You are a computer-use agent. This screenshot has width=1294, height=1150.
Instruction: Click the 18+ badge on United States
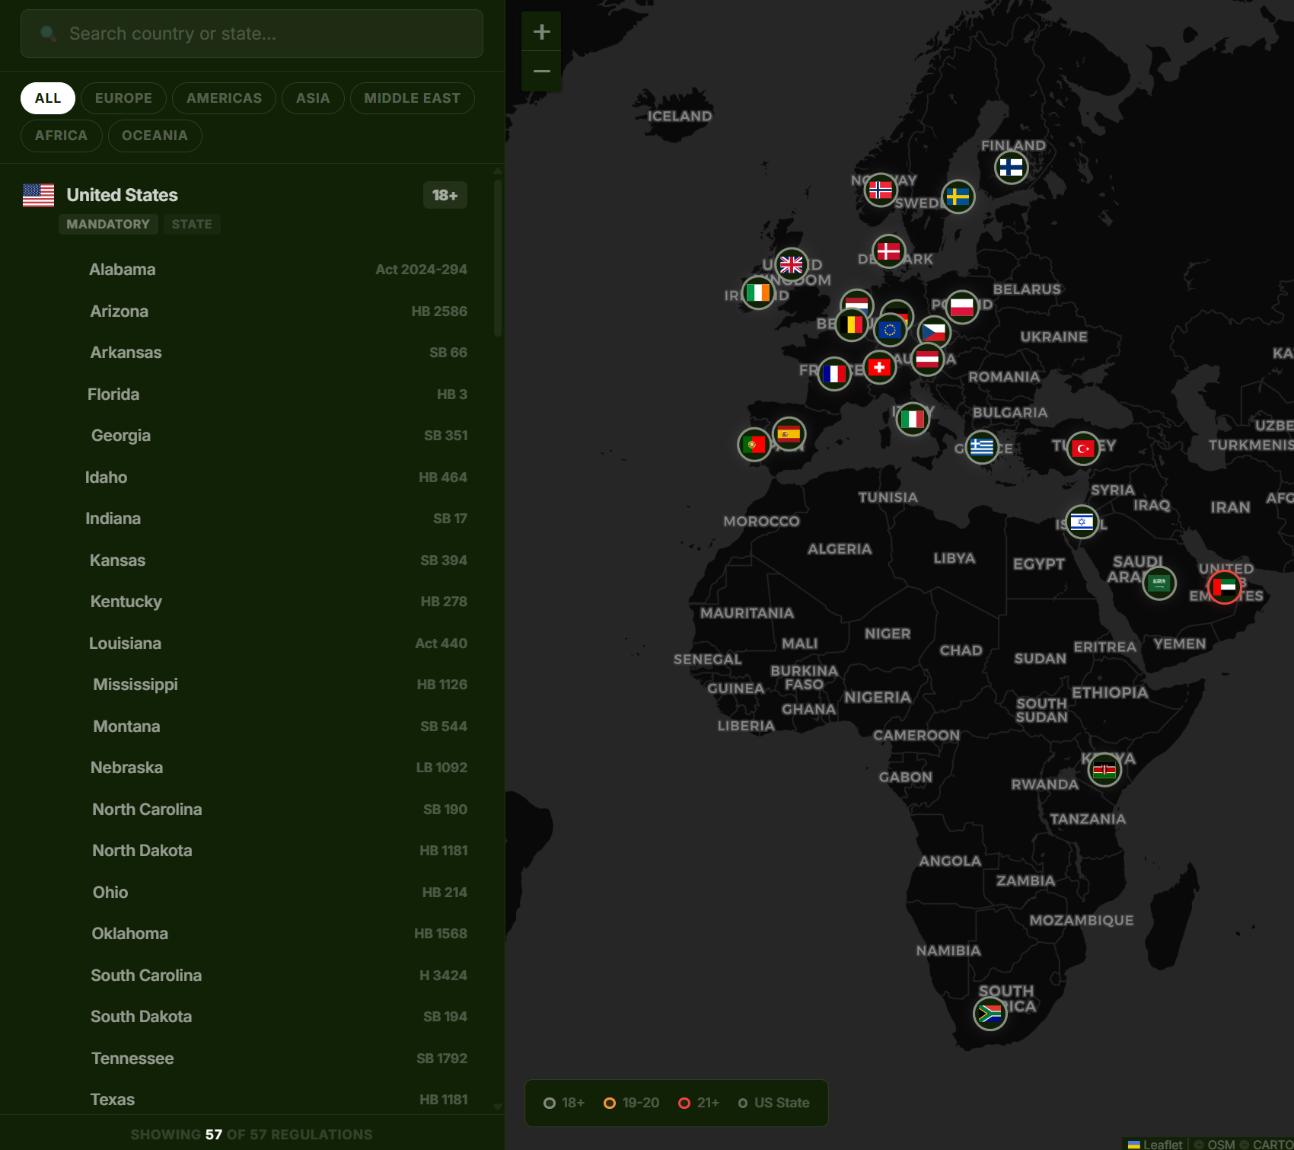tap(445, 196)
